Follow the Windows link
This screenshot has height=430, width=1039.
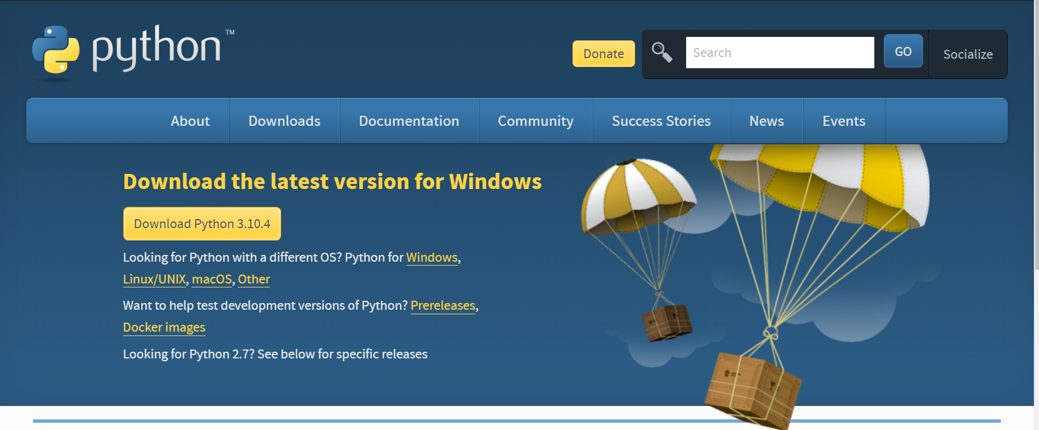432,257
